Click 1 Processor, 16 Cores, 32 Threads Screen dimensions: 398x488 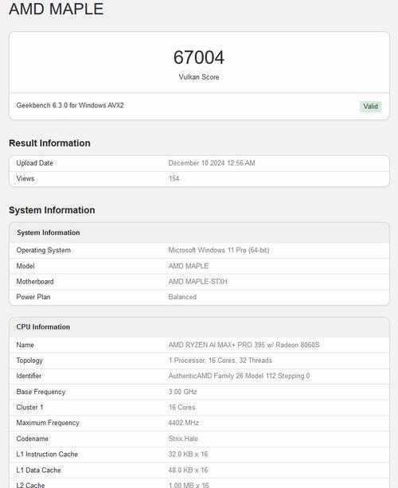click(x=220, y=361)
